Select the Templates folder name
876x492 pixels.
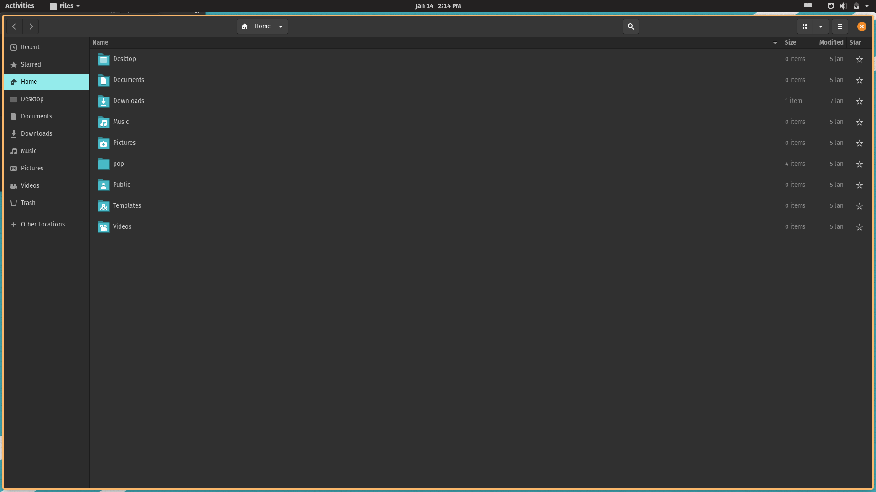tap(127, 206)
